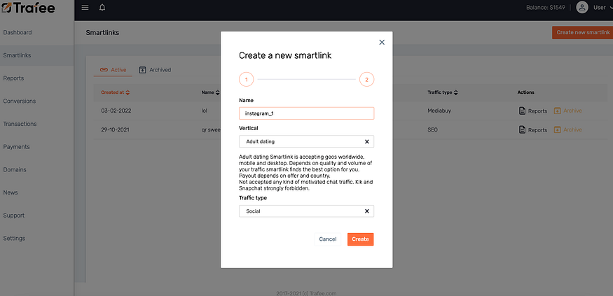Click the SEO traffic type cell
This screenshot has height=296, width=613.
433,129
